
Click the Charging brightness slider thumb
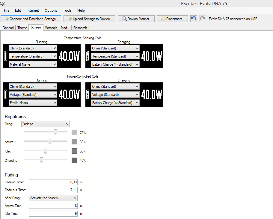pyautogui.click(x=41, y=160)
